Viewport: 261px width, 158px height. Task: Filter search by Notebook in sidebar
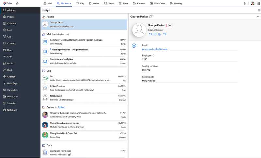point(20,110)
